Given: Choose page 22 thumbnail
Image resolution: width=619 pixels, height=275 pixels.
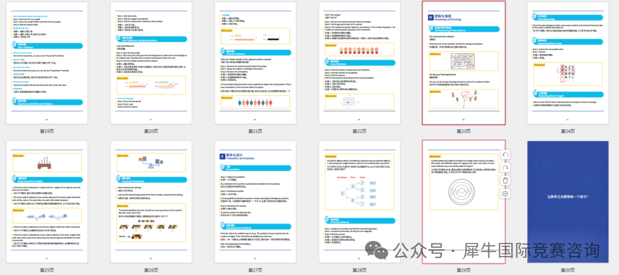Looking at the screenshot, I should [359, 63].
